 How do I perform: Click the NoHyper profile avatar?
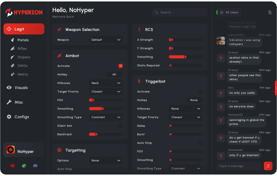pos(11,150)
